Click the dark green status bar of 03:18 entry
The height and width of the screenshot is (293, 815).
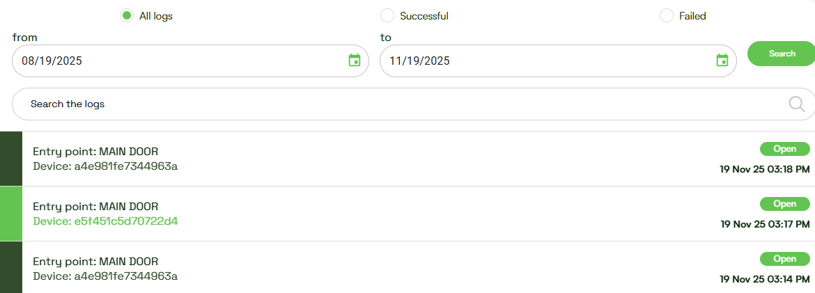tap(11, 159)
